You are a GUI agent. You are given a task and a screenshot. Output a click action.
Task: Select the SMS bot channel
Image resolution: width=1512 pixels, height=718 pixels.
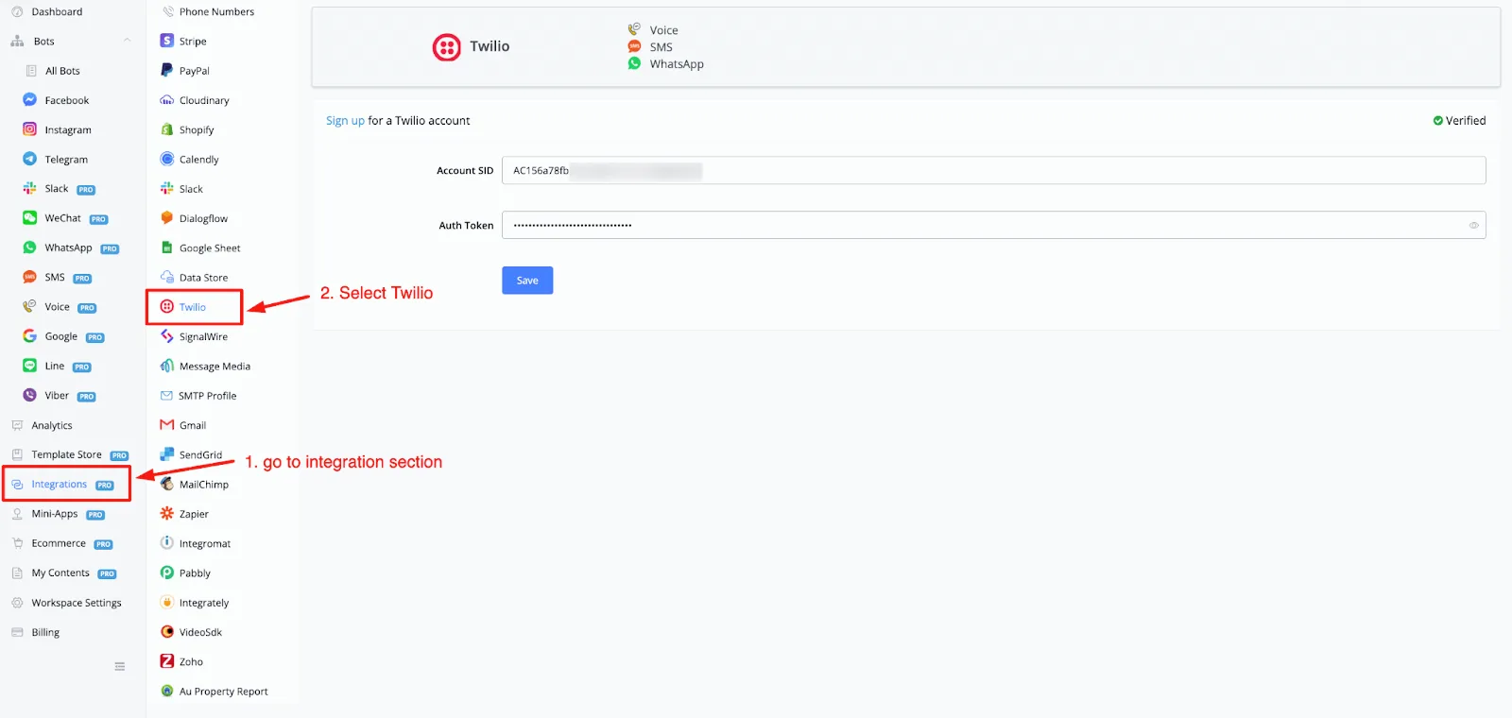[57, 277]
